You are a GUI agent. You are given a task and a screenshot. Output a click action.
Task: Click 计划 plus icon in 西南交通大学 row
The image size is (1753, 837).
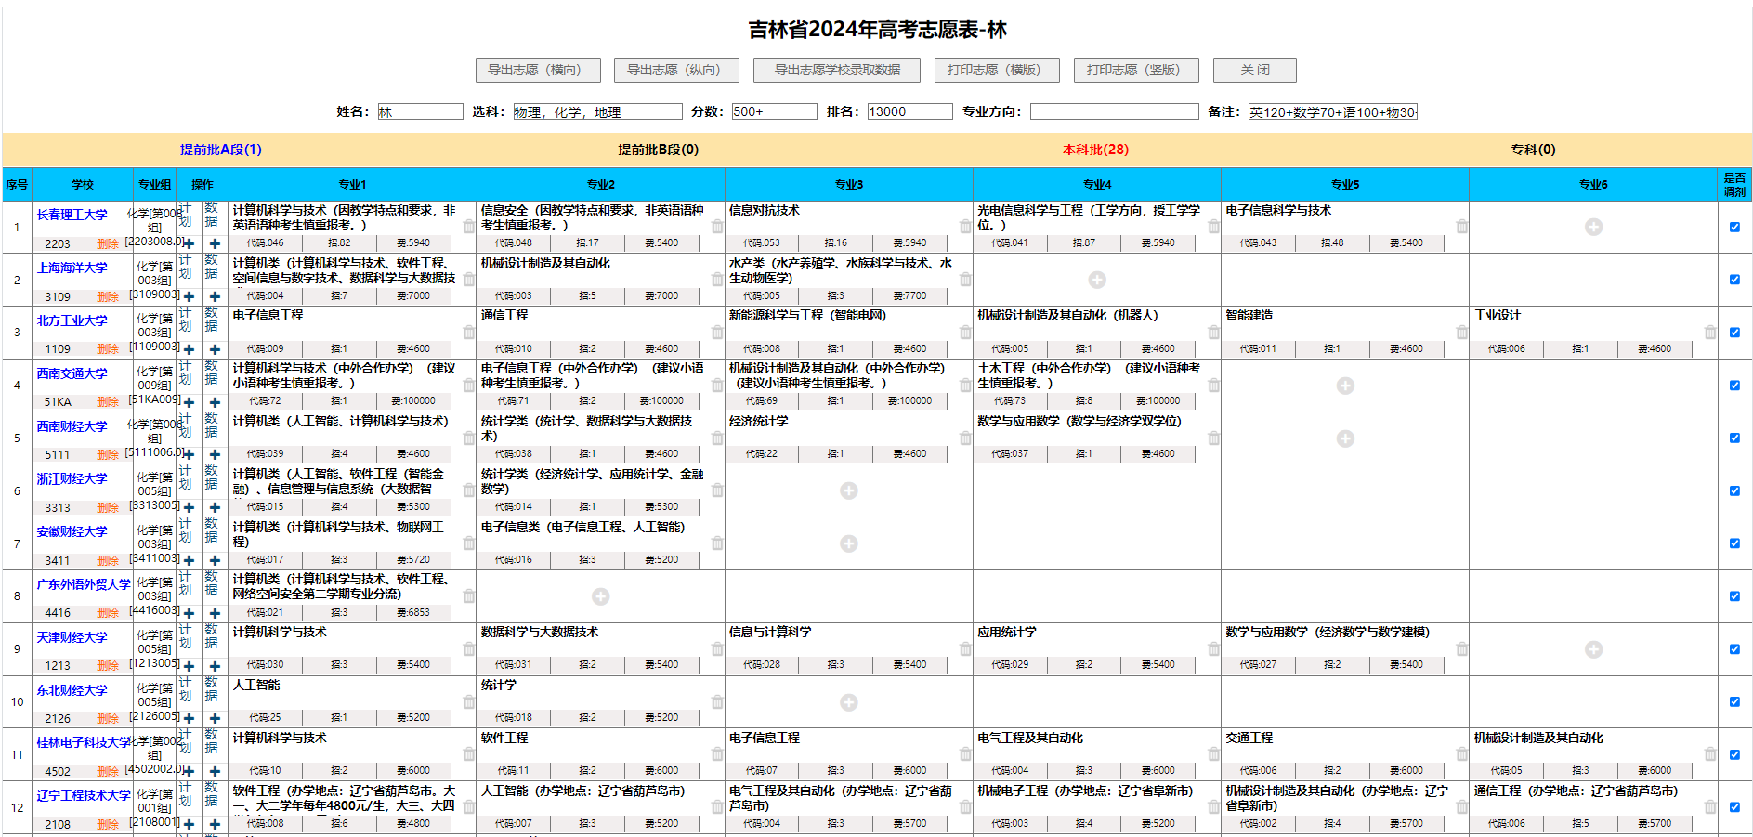tap(189, 402)
